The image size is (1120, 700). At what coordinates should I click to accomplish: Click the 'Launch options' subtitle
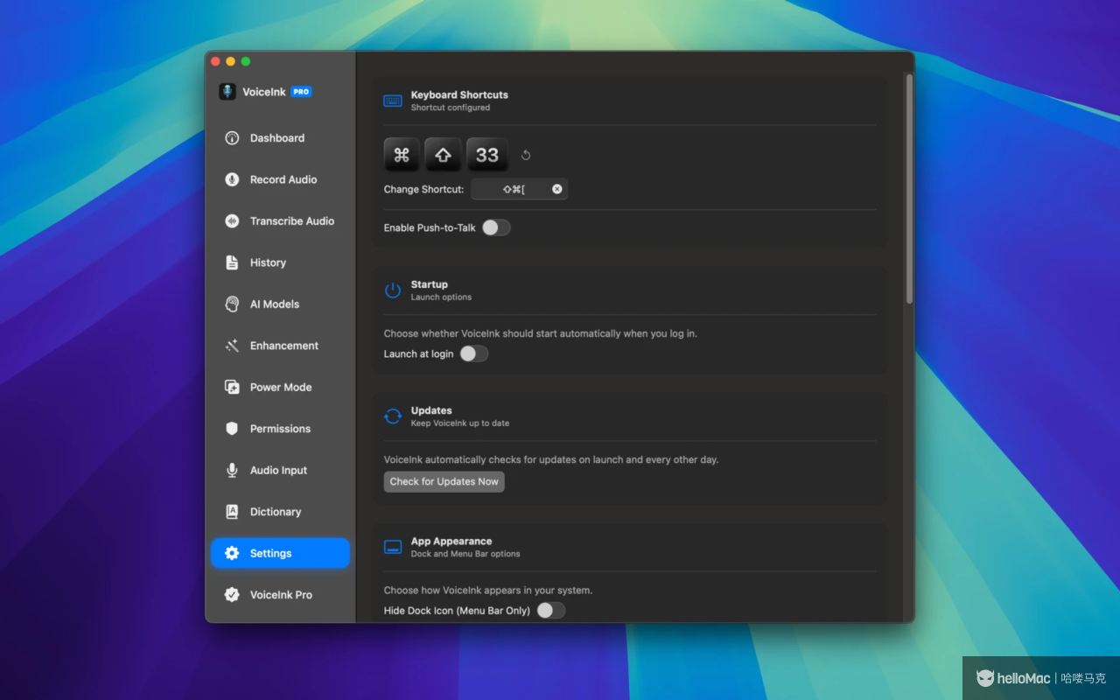tap(441, 297)
